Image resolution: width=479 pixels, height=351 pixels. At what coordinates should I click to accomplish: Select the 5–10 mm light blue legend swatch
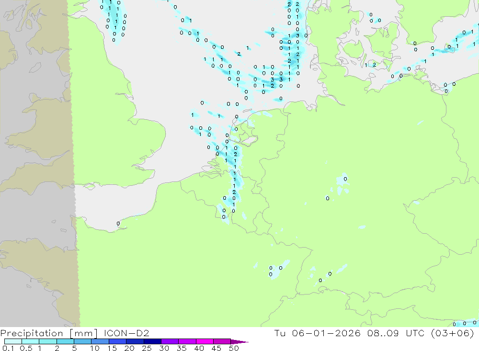point(82,341)
